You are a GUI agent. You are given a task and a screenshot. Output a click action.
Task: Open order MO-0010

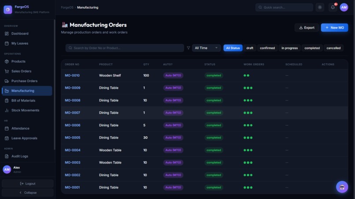(x=72, y=76)
